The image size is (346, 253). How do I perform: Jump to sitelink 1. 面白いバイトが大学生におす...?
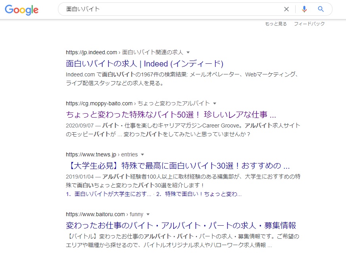point(108,194)
